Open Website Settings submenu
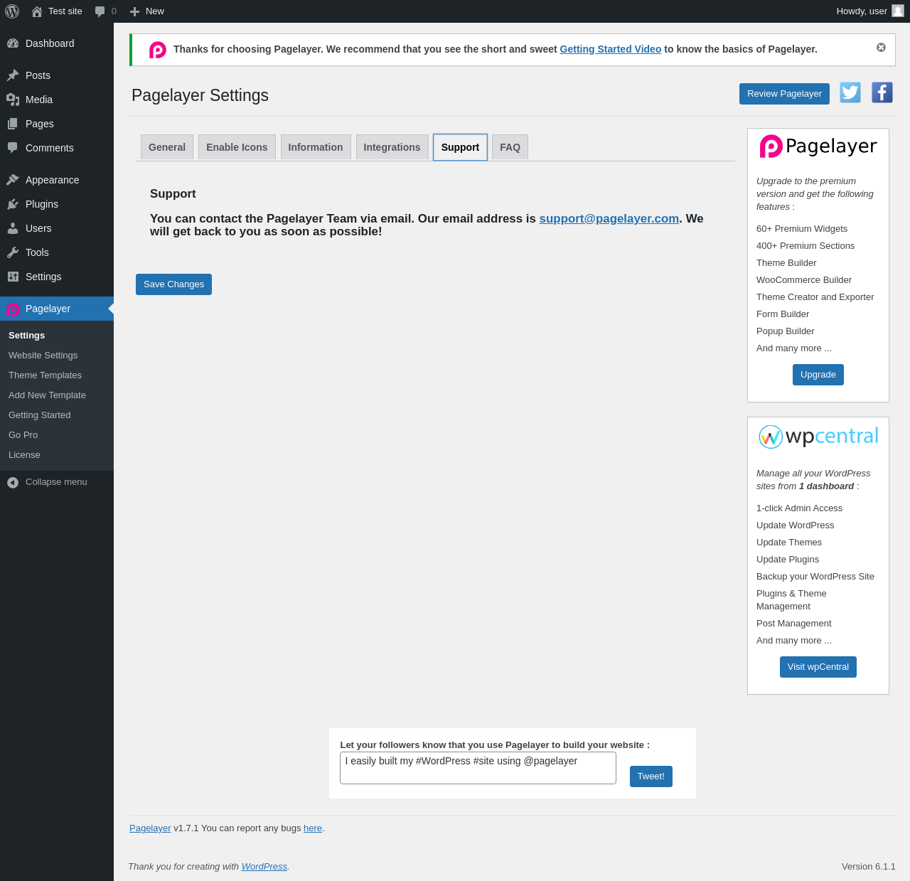The image size is (910, 881). point(57,356)
